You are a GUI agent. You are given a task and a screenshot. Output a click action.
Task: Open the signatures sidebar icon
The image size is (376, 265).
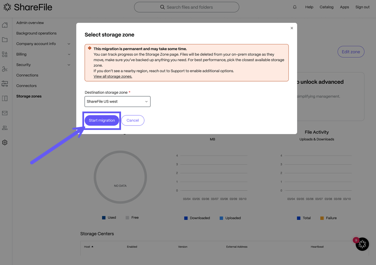click(x=5, y=69)
